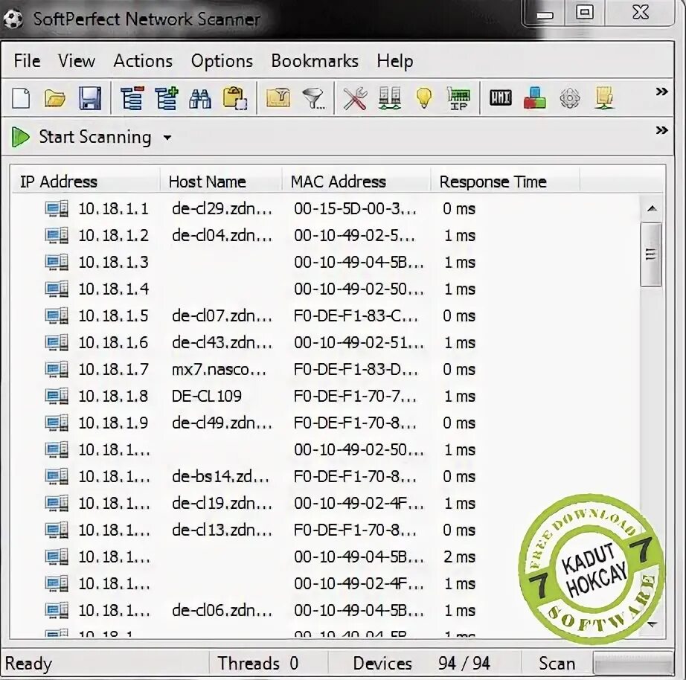The image size is (686, 680).
Task: Click the New document toolbar icon
Action: [21, 98]
